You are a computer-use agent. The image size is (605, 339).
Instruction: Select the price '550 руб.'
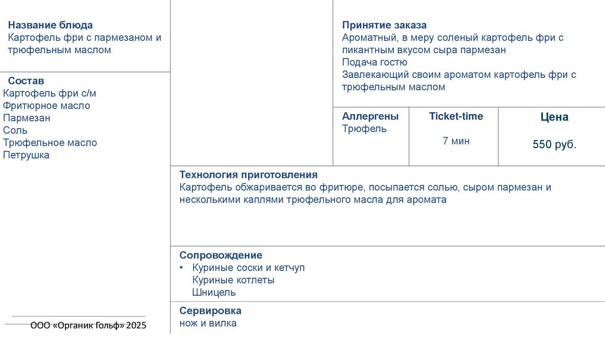tap(554, 145)
